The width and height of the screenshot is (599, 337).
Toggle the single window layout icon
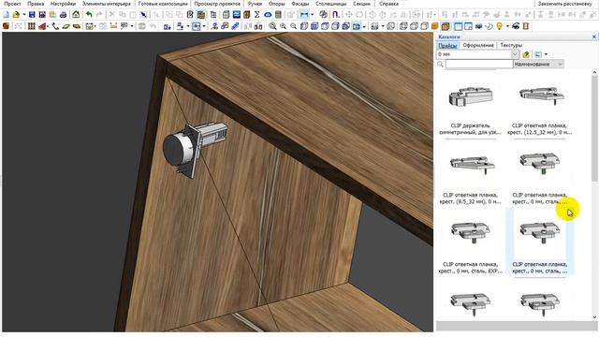(x=458, y=26)
